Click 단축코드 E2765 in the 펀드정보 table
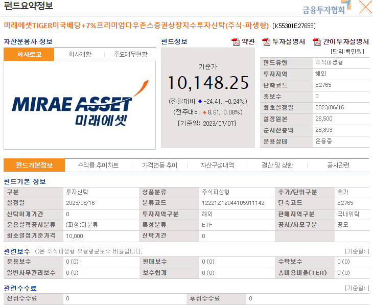This screenshot has height=305, width=373. pyautogui.click(x=323, y=85)
